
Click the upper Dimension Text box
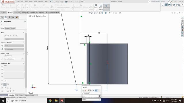point(14,68)
